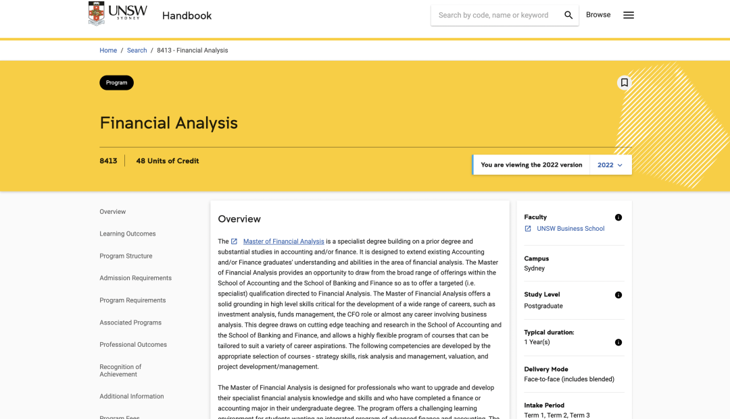
Task: Show info icon beside Typical duration
Action: [x=618, y=342]
